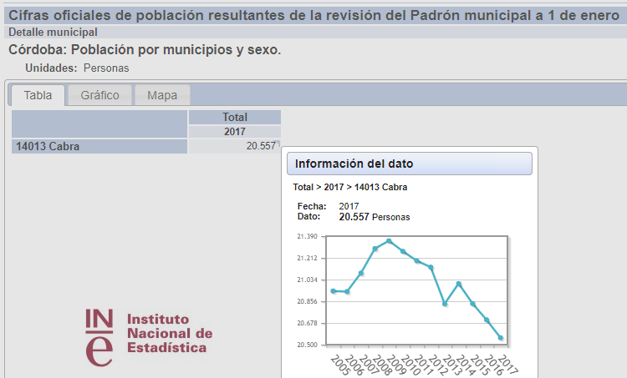
Task: Show the Mapa tab
Action: [x=162, y=95]
